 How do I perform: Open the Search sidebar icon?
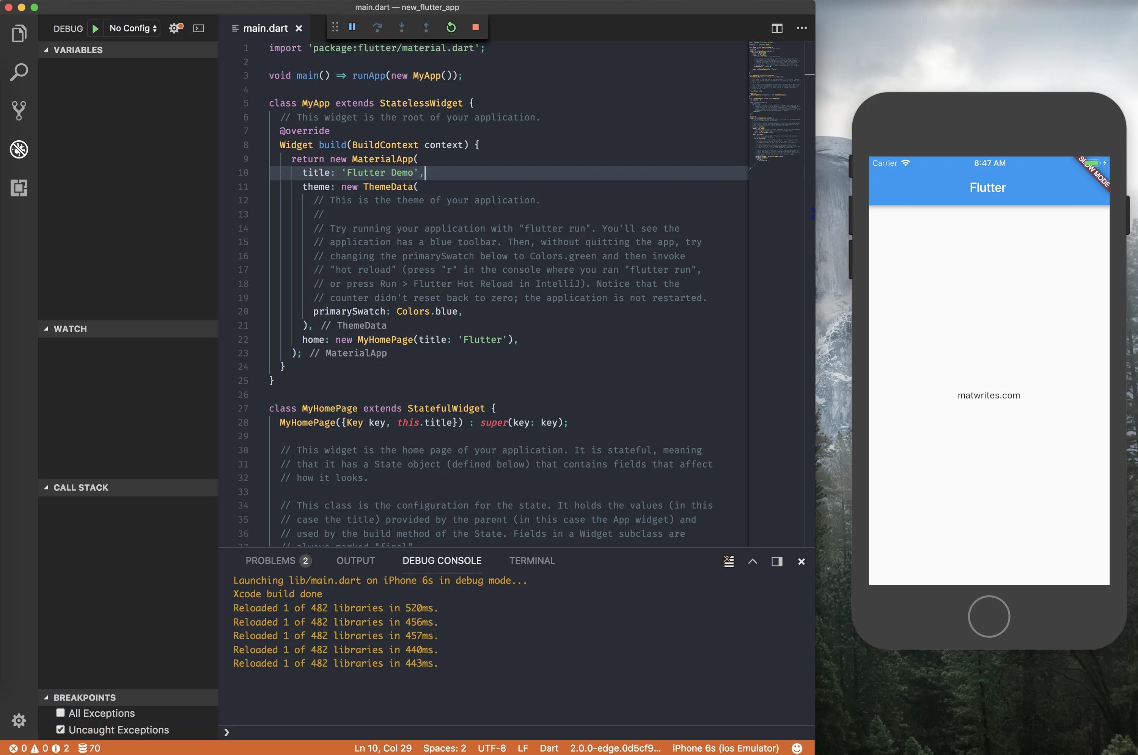19,72
